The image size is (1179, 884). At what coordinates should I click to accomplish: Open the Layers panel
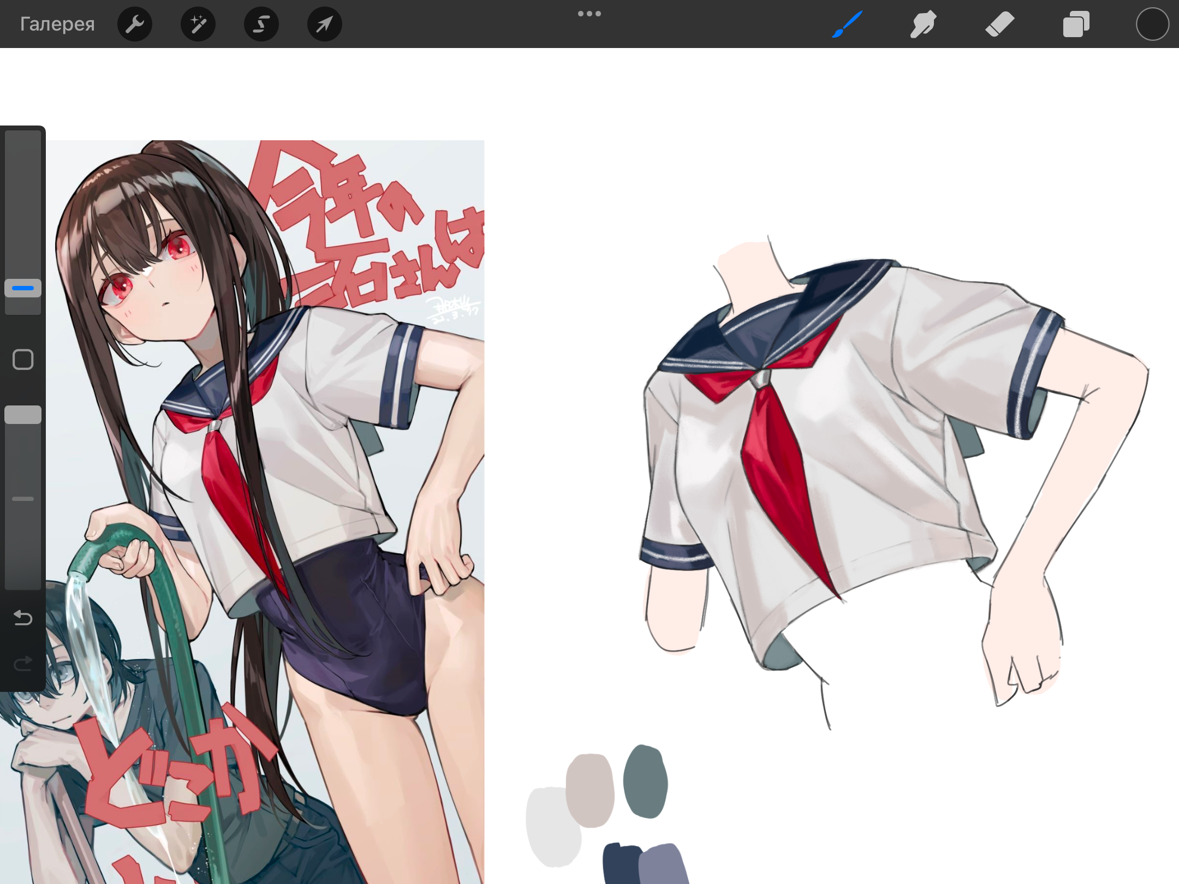click(1076, 24)
